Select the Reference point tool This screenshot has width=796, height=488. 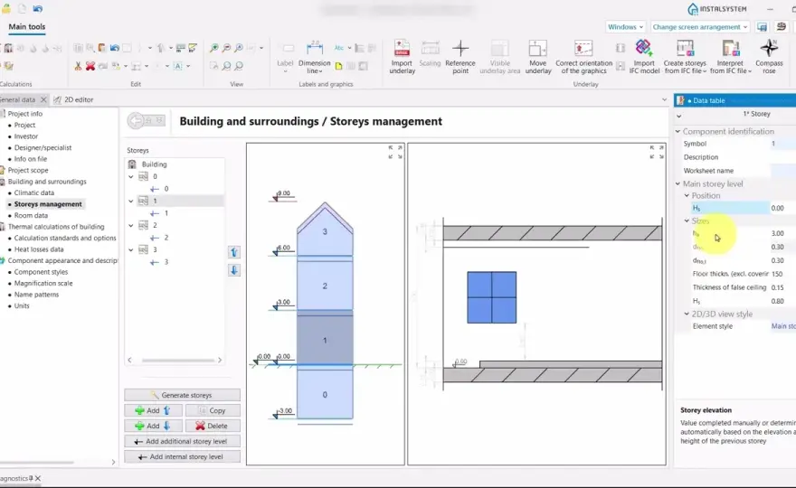[x=460, y=57]
